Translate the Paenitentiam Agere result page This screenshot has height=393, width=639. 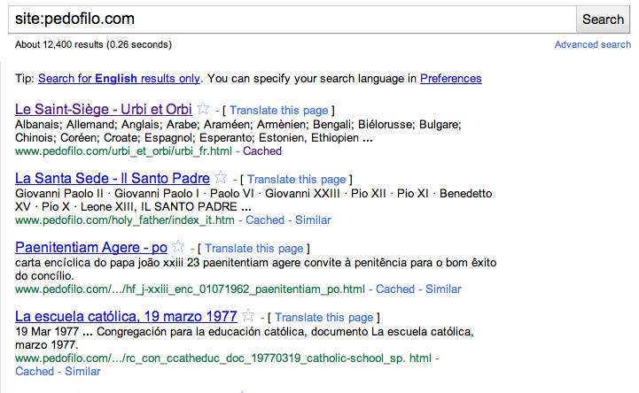pyautogui.click(x=252, y=249)
